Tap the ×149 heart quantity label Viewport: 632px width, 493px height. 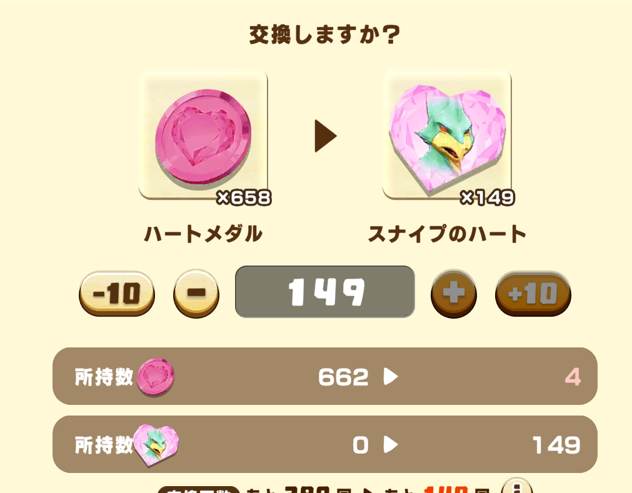click(488, 197)
